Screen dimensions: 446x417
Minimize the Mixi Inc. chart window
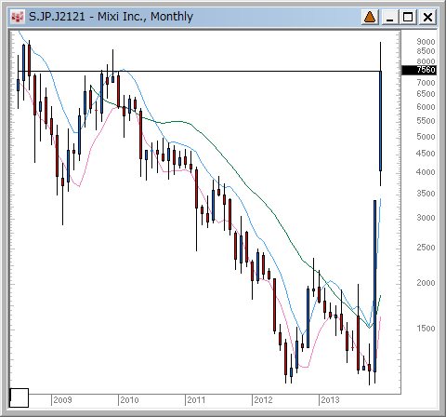[390, 17]
